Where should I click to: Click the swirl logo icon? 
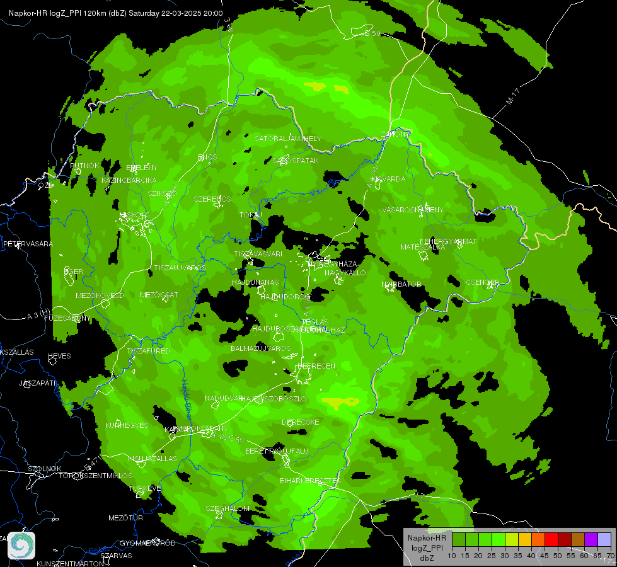click(21, 546)
